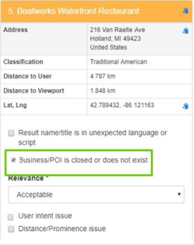Click the Classification row label

pyautogui.click(x=23, y=62)
